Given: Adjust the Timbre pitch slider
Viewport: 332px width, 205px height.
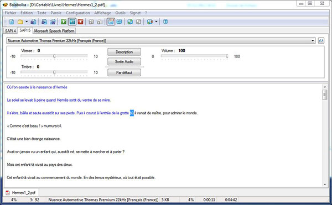Looking at the screenshot, I should tap(54, 72).
